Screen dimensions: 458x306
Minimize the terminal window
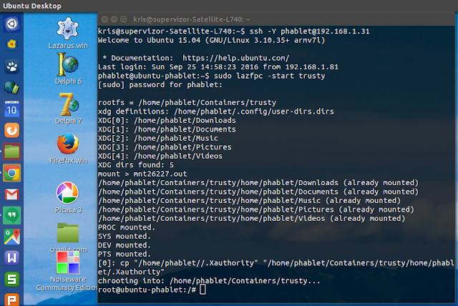coord(114,19)
